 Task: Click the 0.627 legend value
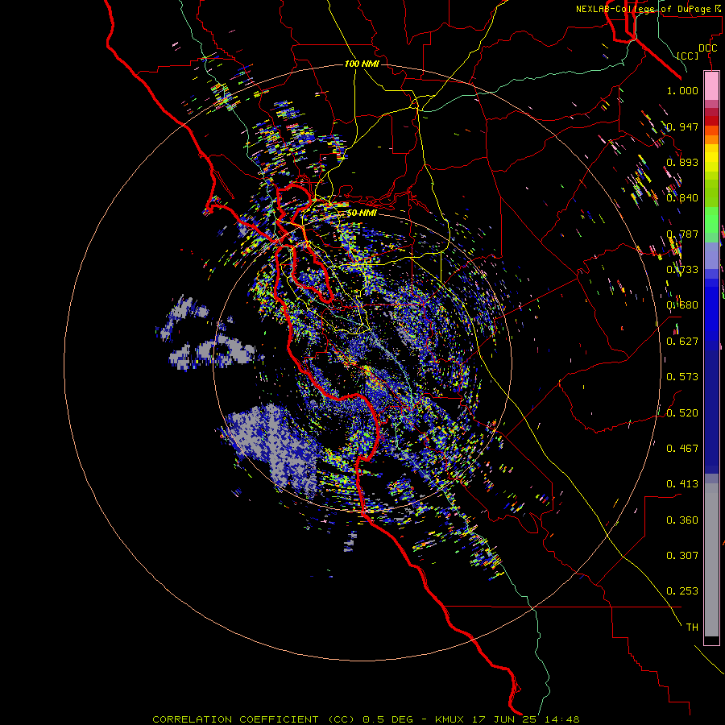[682, 342]
